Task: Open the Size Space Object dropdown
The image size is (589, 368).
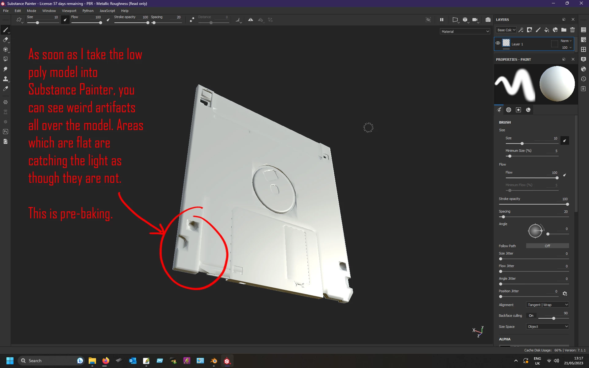Action: click(x=548, y=327)
